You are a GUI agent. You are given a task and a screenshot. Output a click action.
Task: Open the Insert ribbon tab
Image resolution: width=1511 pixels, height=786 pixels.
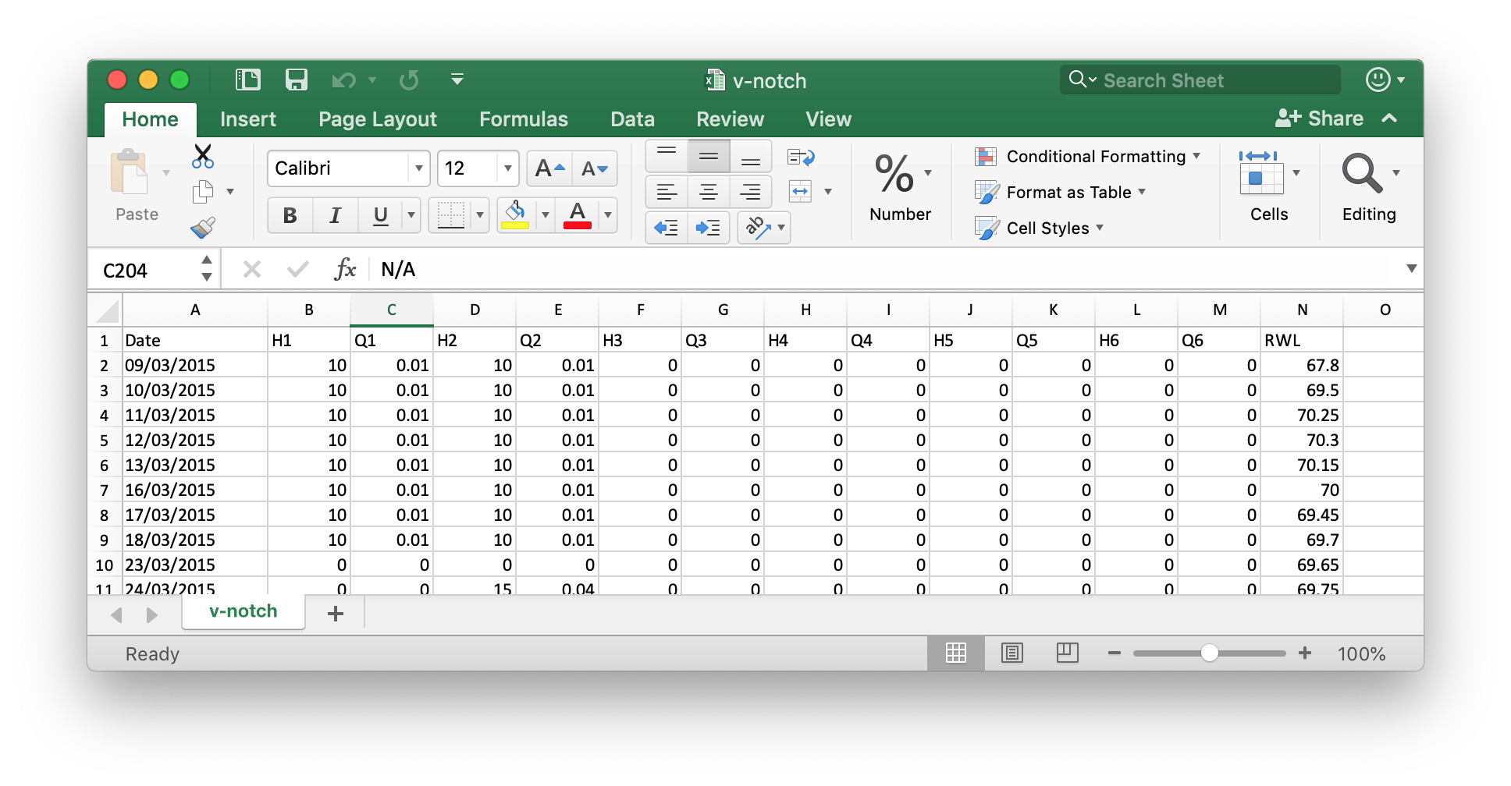pyautogui.click(x=248, y=119)
